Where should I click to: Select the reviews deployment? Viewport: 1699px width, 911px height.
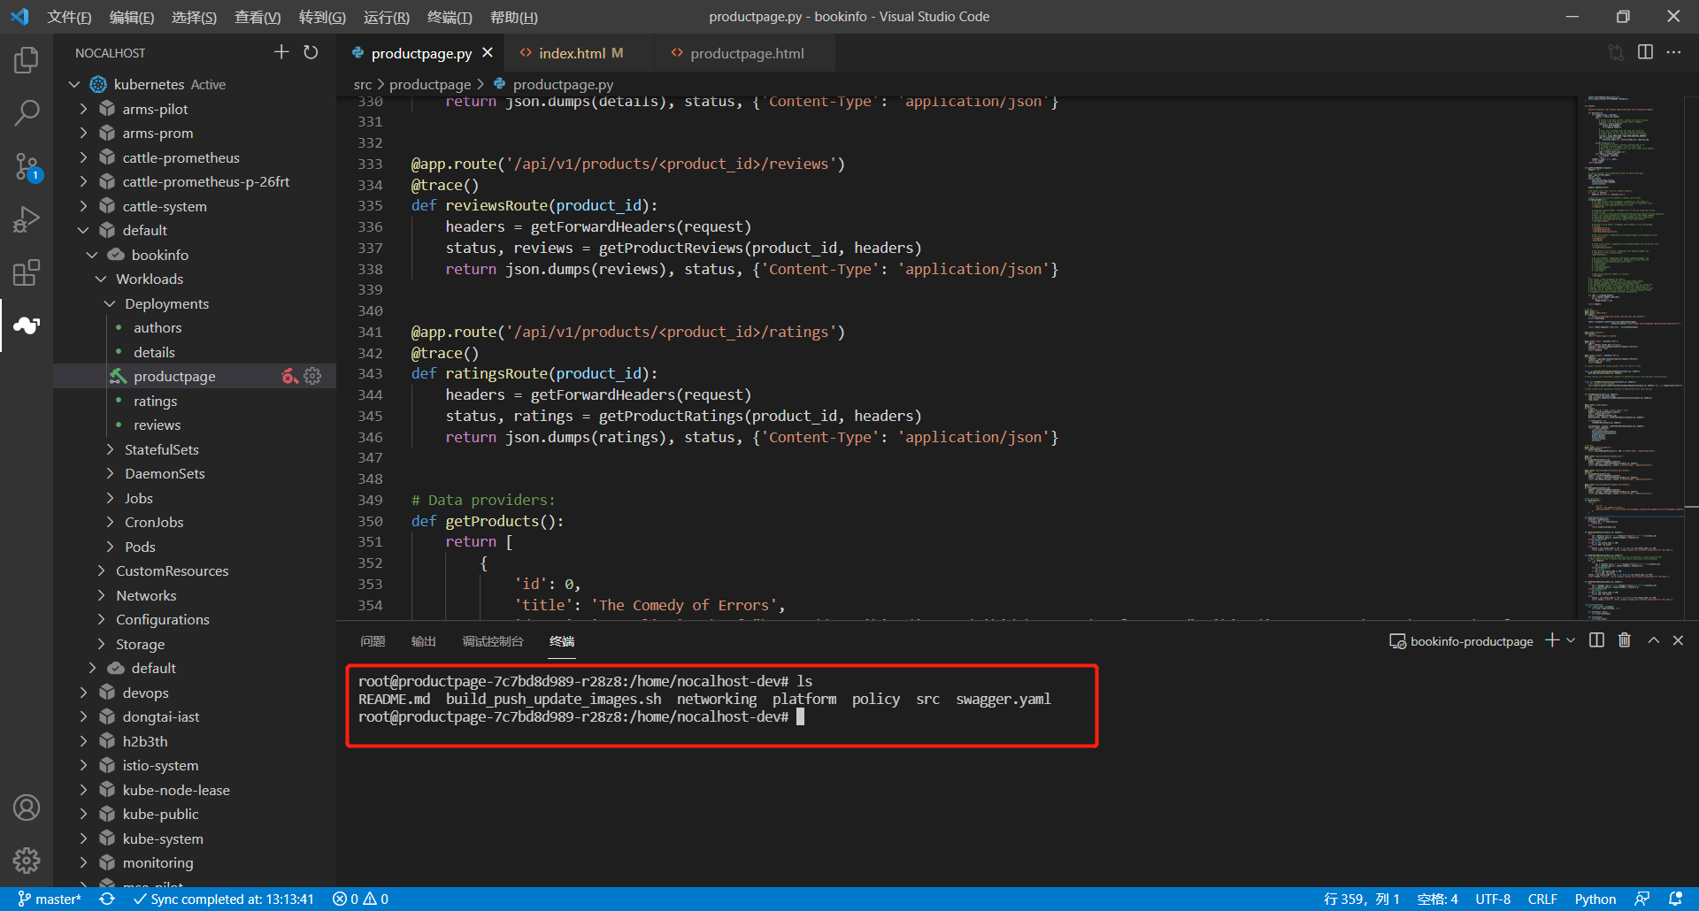(157, 425)
